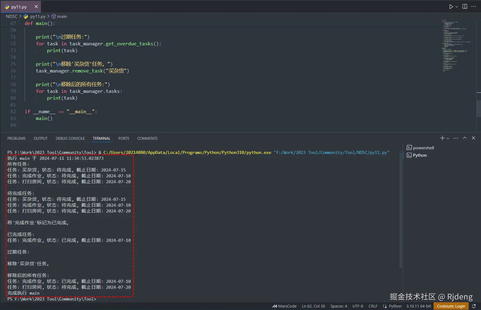This screenshot has height=310, width=481.
Task: Click the main() call on line 83
Action: [x=44, y=118]
